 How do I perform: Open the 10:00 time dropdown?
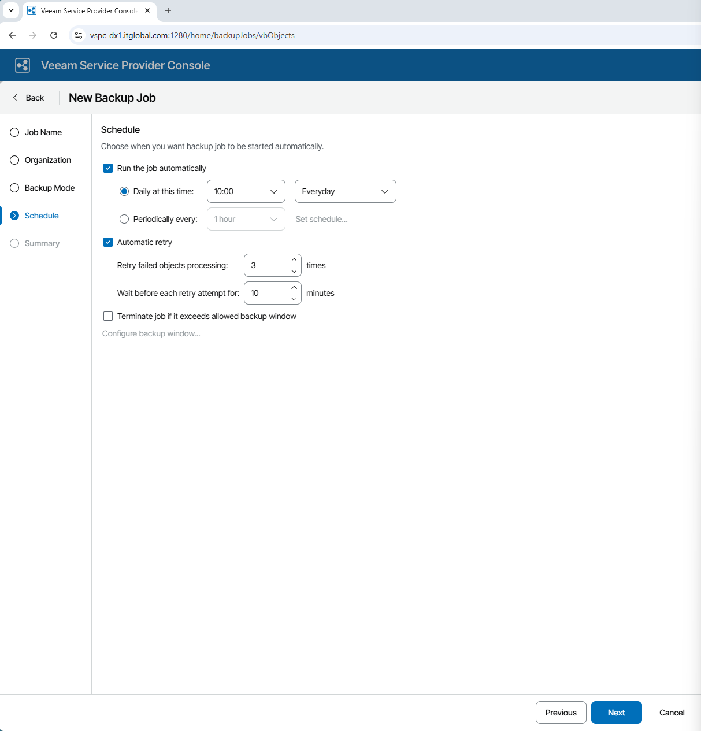(246, 191)
